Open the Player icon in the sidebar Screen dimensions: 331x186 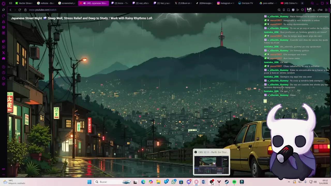[4, 67]
